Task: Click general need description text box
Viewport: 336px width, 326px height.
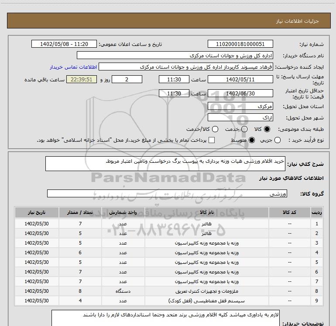Action: 165,164
